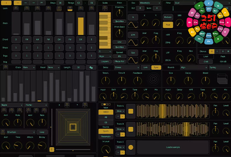Click the reverb cube visual icon
Image resolution: width=231 pixels, height=157 pixels.
pos(222,79)
